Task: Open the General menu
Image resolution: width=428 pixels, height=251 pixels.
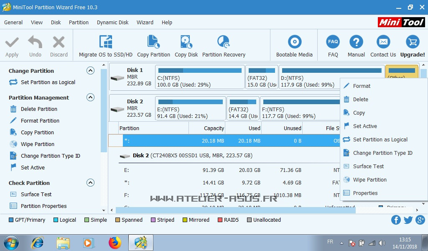Action: [13, 23]
